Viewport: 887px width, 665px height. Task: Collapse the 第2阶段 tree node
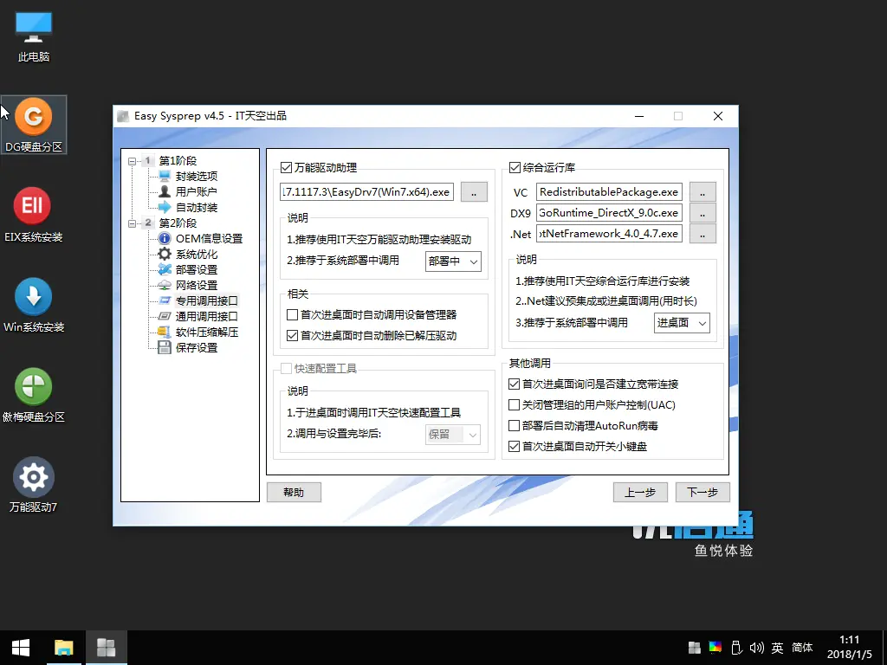132,223
